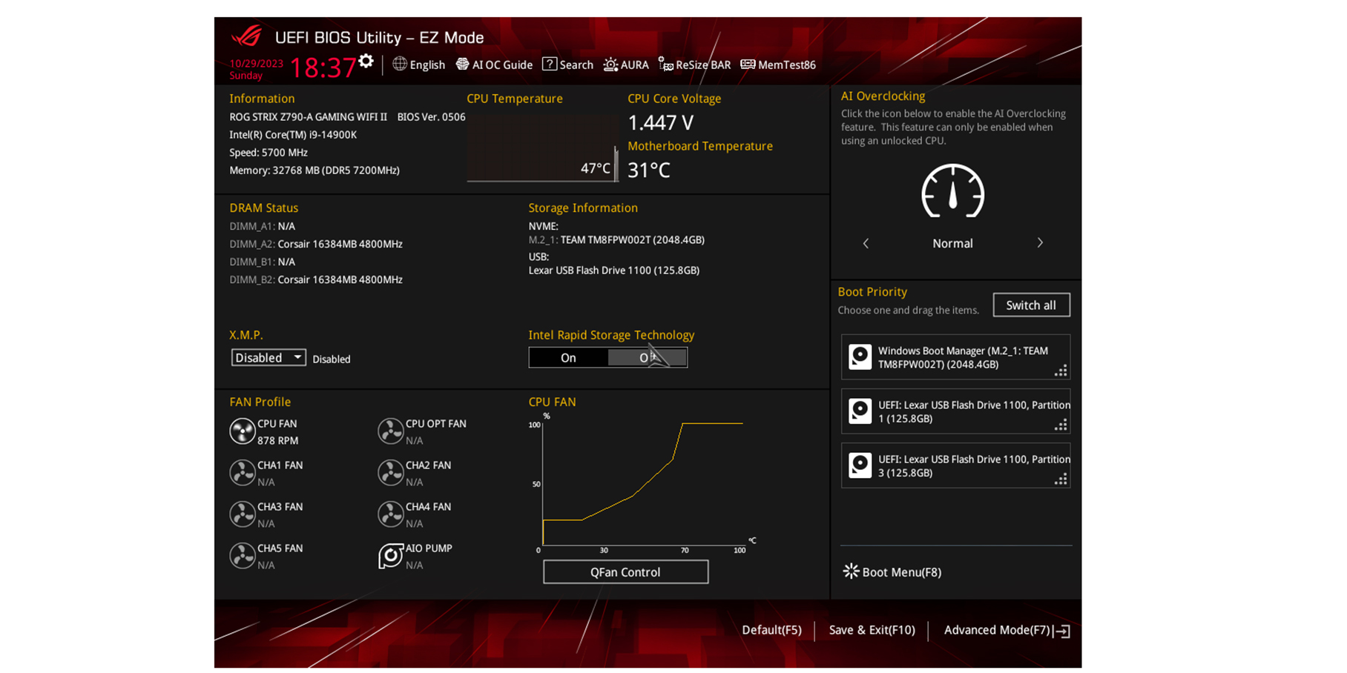This screenshot has width=1347, height=673.
Task: Click the M.2_1 TEAM TM8FPW002T entry
Action: point(616,240)
